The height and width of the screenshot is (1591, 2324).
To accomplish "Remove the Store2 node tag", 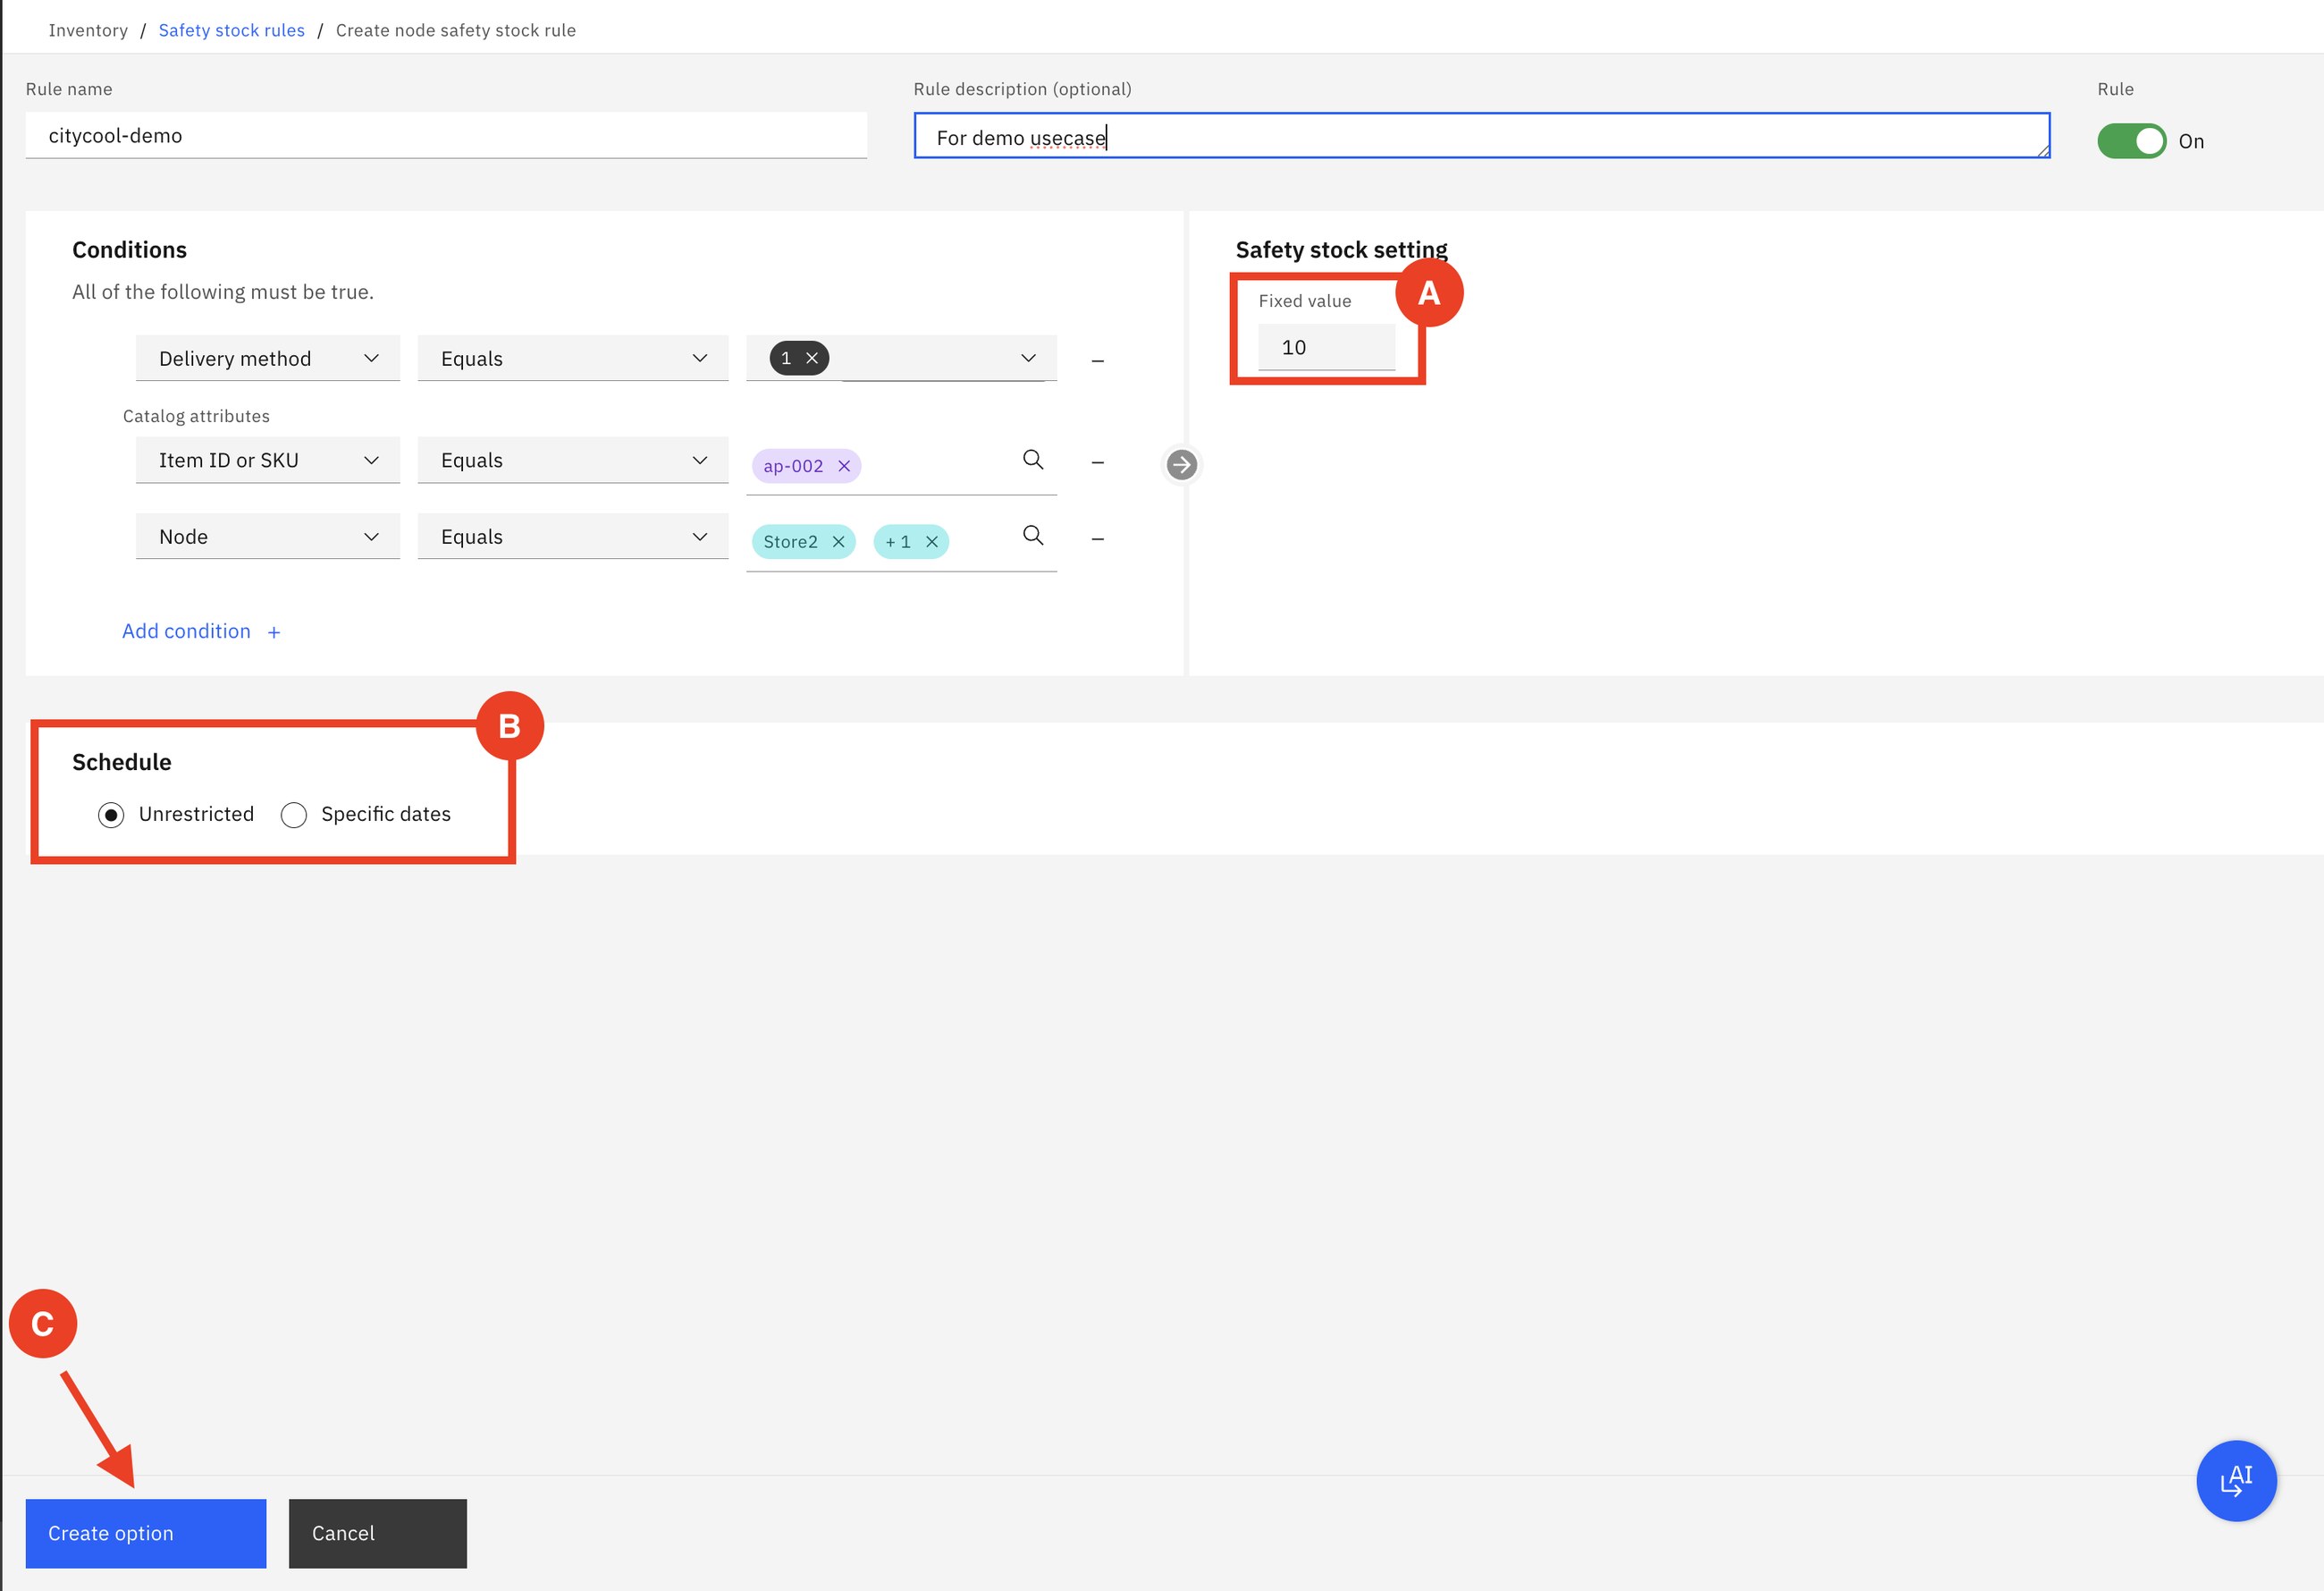I will (838, 541).
